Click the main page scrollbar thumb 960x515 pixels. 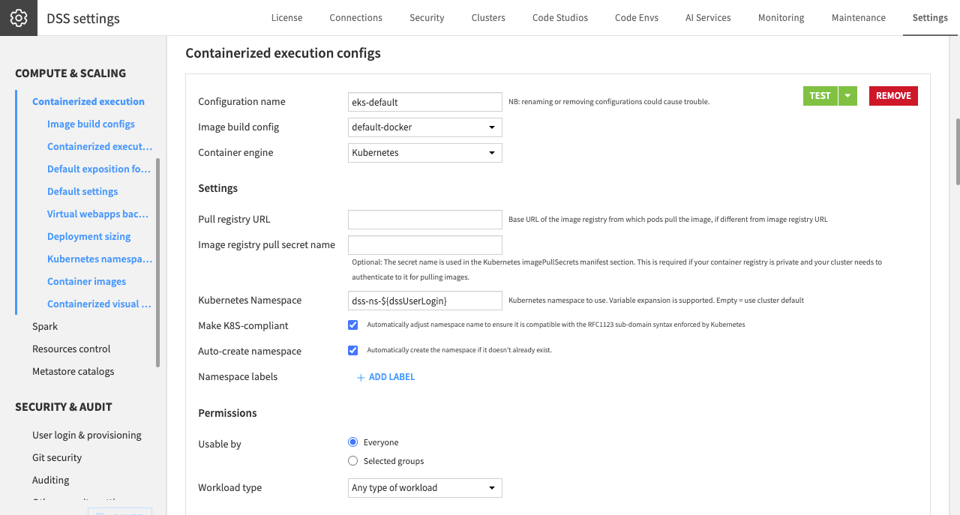[957, 151]
